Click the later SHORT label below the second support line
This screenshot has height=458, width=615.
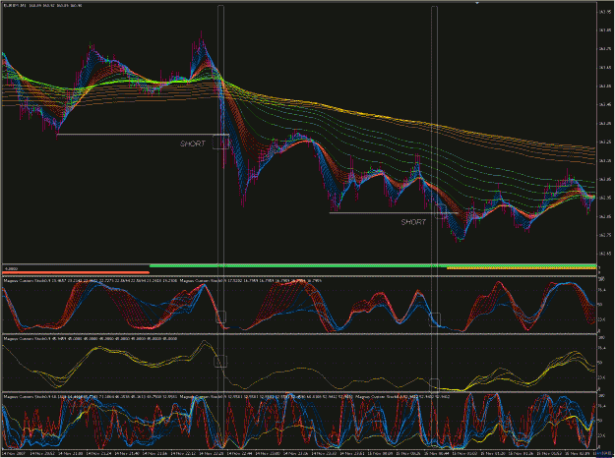pos(413,222)
